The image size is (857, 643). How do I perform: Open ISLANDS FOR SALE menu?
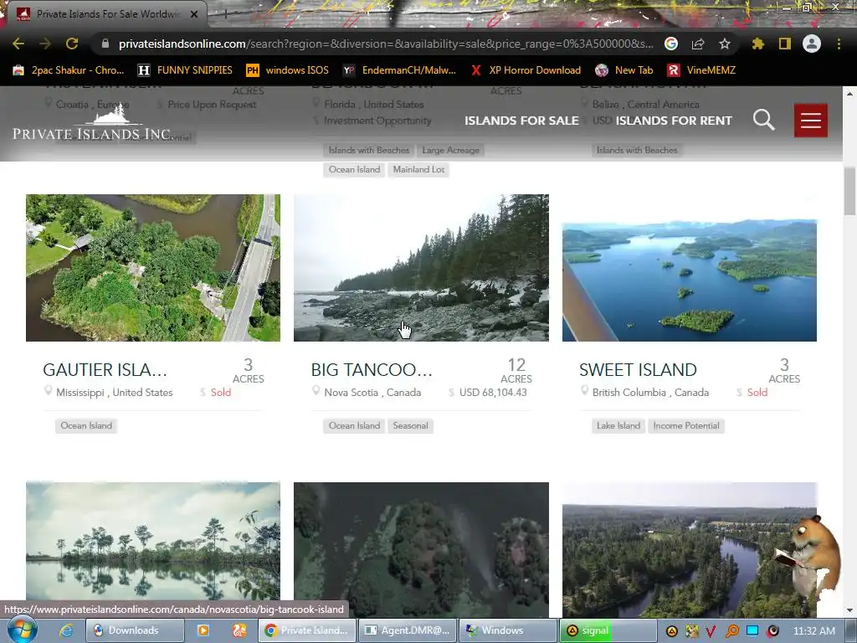click(x=521, y=121)
